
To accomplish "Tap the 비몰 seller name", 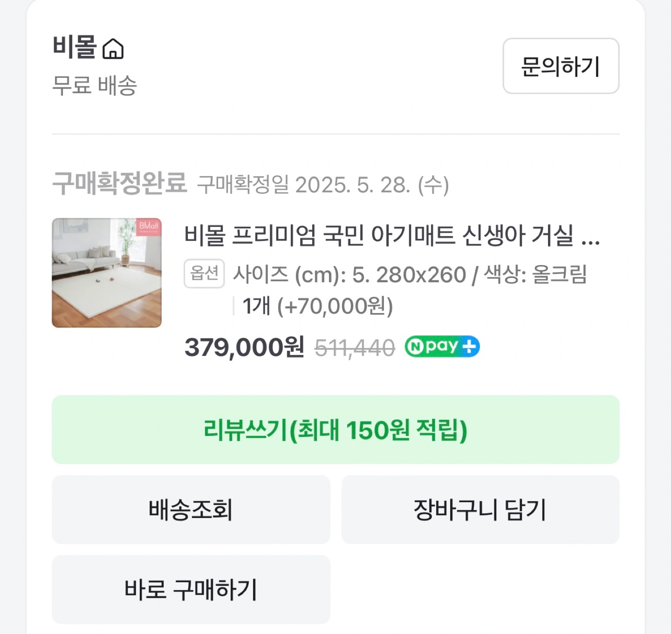I will point(75,47).
